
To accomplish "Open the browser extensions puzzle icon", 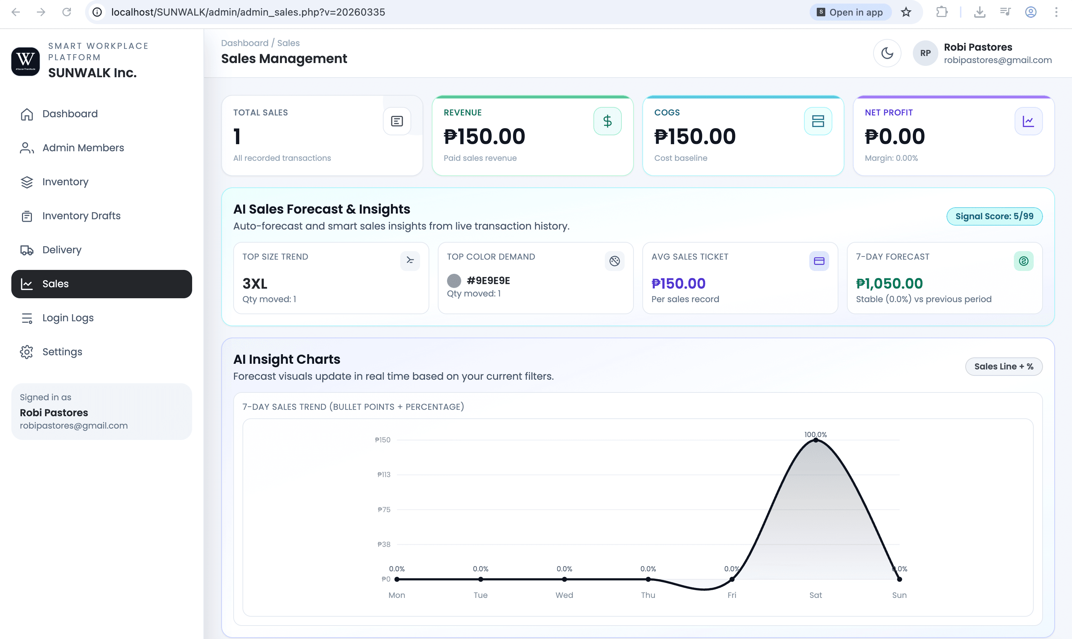I will pos(942,12).
